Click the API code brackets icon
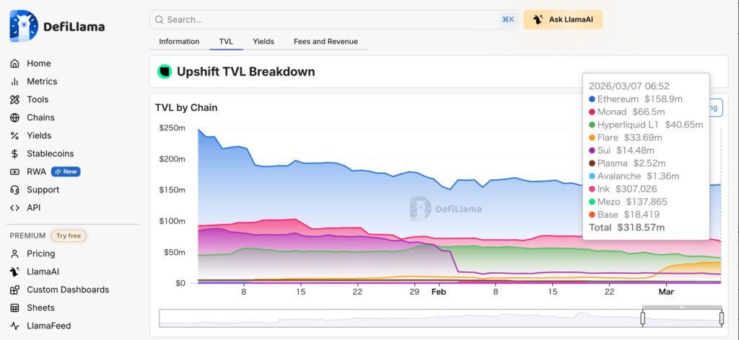The width and height of the screenshot is (739, 340). [x=14, y=207]
